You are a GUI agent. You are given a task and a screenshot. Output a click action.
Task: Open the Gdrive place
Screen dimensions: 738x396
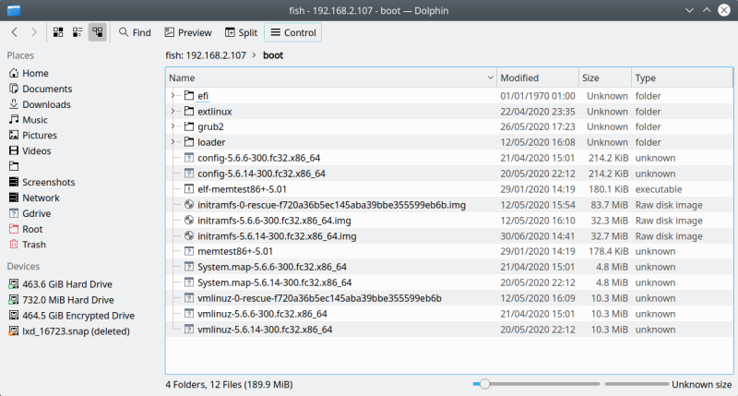pyautogui.click(x=37, y=213)
